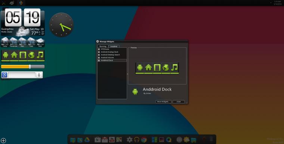Open the green music note in dock widget
284x144 pixels.
tap(40, 55)
